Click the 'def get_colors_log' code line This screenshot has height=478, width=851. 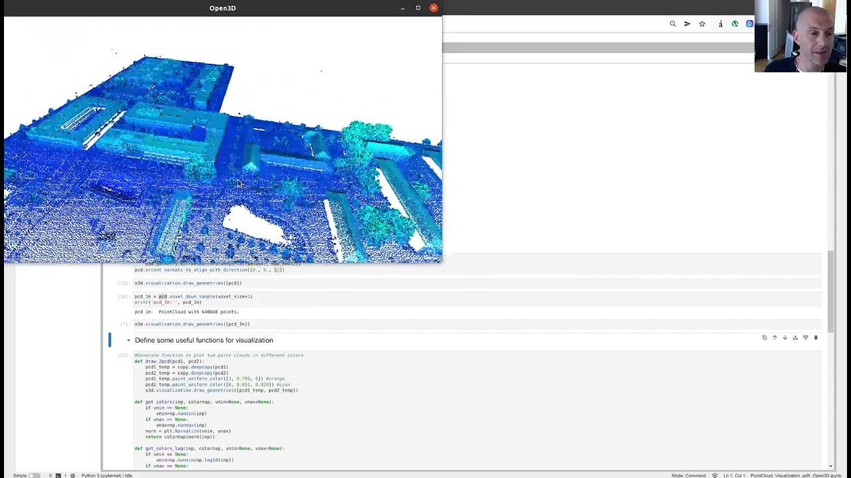pyautogui.click(x=209, y=449)
